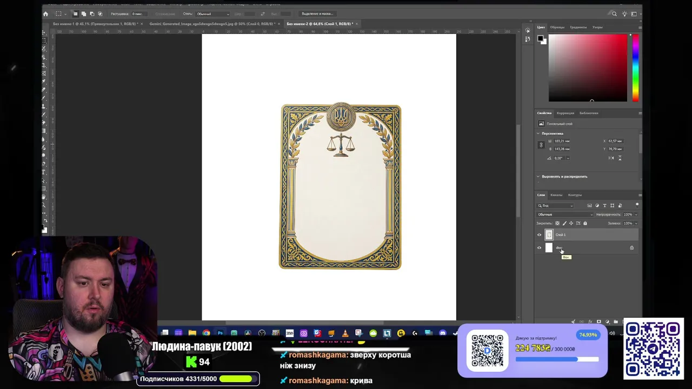Collapse the Выровнять и распределить section
The height and width of the screenshot is (389, 692).
coord(538,177)
